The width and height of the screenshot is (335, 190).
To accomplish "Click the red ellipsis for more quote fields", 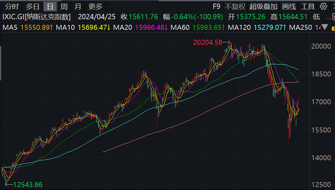I will pos(329,17).
